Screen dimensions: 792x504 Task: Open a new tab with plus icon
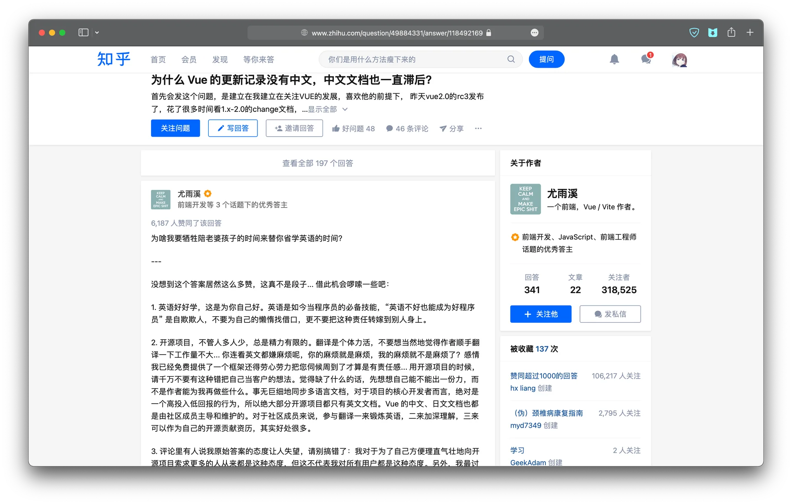[x=750, y=32]
